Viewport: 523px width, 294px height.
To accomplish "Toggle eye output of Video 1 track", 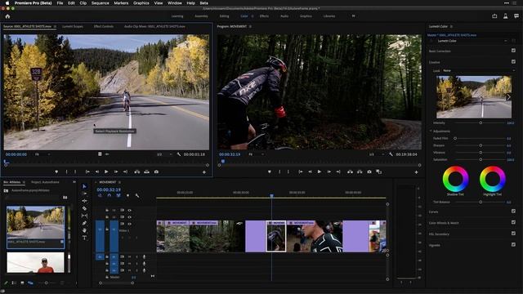I will tap(129, 224).
